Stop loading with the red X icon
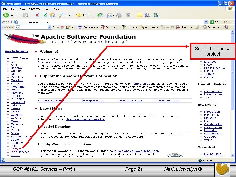Screen dimensions: 236x177 (x=37, y=15)
